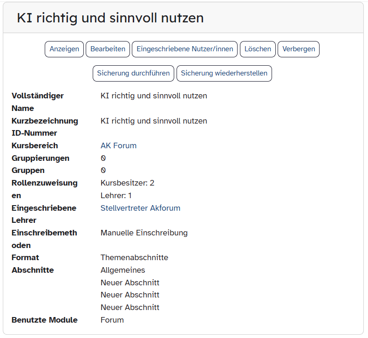Hide the course with Verbergen
The width and height of the screenshot is (368, 338).
(298, 49)
